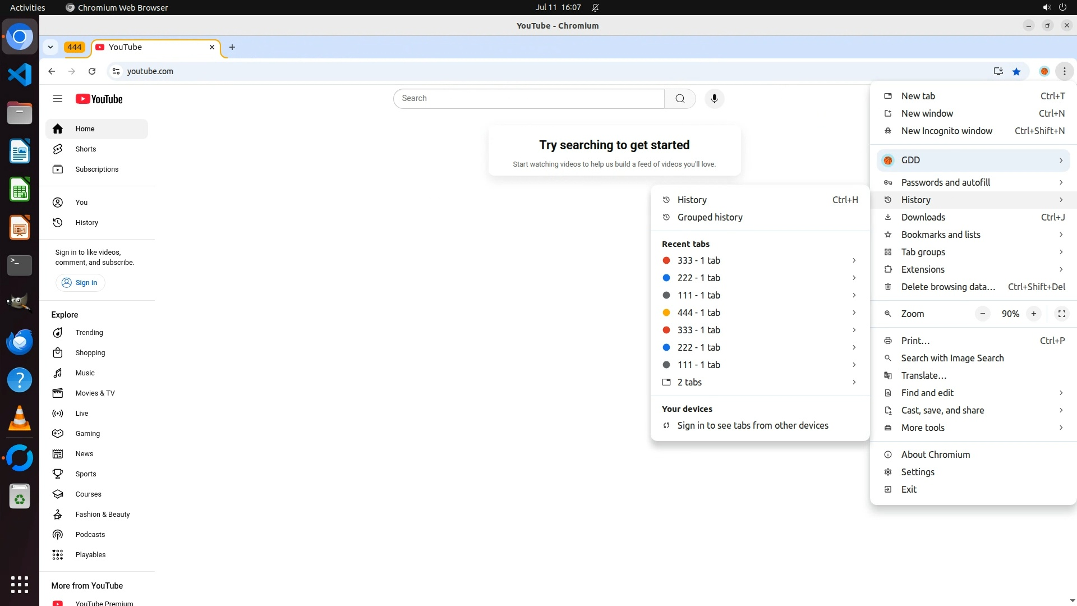Open the Shorts sidebar item
Image resolution: width=1077 pixels, height=606 pixels.
tap(85, 149)
